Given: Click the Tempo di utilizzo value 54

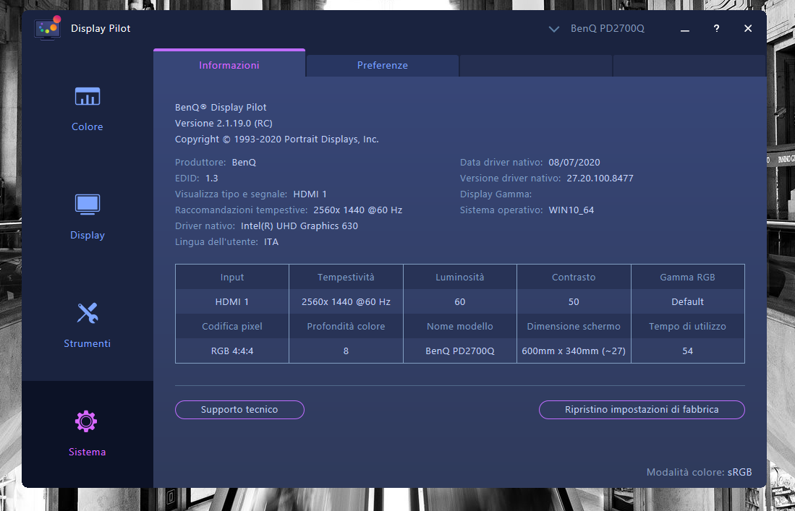Looking at the screenshot, I should click(687, 351).
